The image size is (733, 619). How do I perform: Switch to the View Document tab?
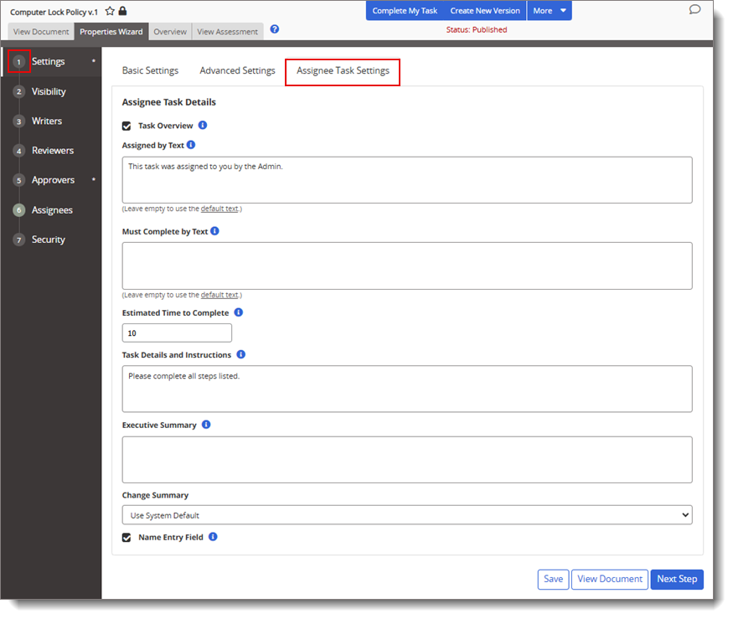pyautogui.click(x=41, y=31)
